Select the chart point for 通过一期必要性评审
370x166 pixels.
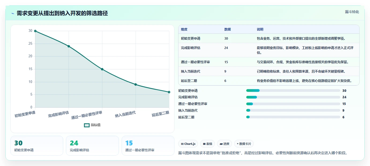(x=102, y=69)
